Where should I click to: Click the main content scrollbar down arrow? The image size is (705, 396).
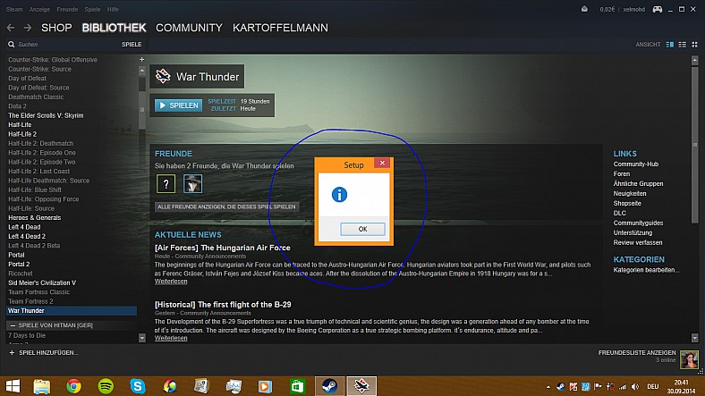click(x=694, y=338)
